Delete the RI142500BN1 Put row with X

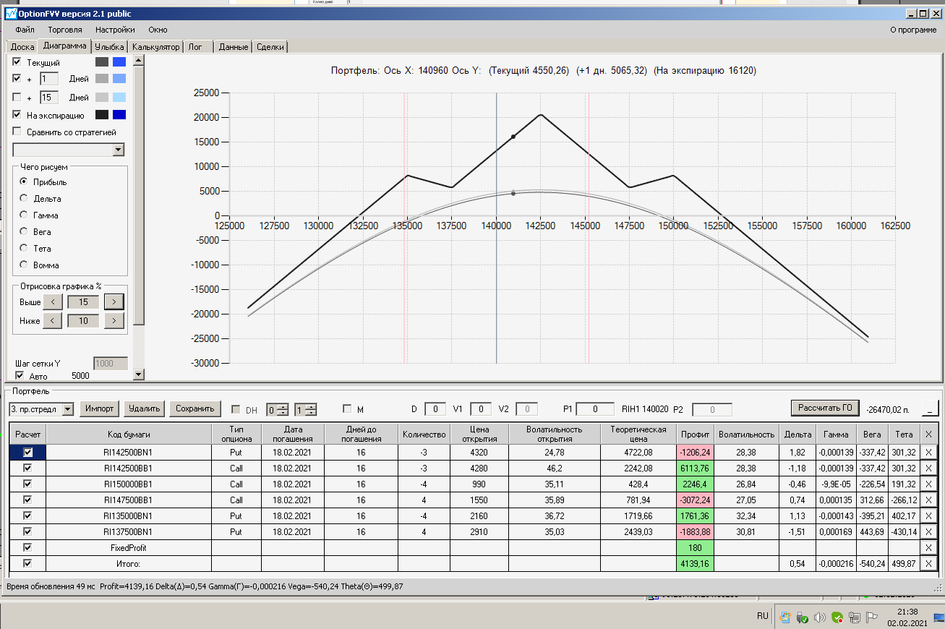[x=929, y=452]
